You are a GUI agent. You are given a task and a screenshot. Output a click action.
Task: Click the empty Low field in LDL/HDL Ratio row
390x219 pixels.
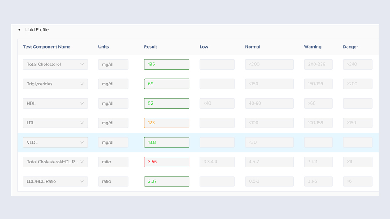click(x=217, y=181)
